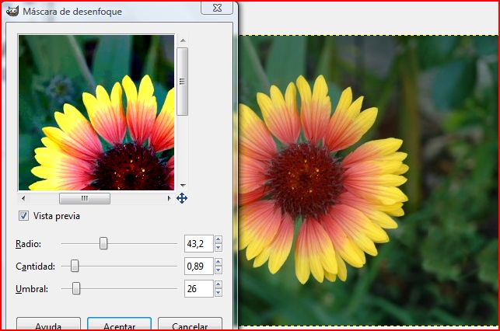Close the Máscara de desenfoque dialog
Screen dimensions: 500x331
tap(217, 8)
